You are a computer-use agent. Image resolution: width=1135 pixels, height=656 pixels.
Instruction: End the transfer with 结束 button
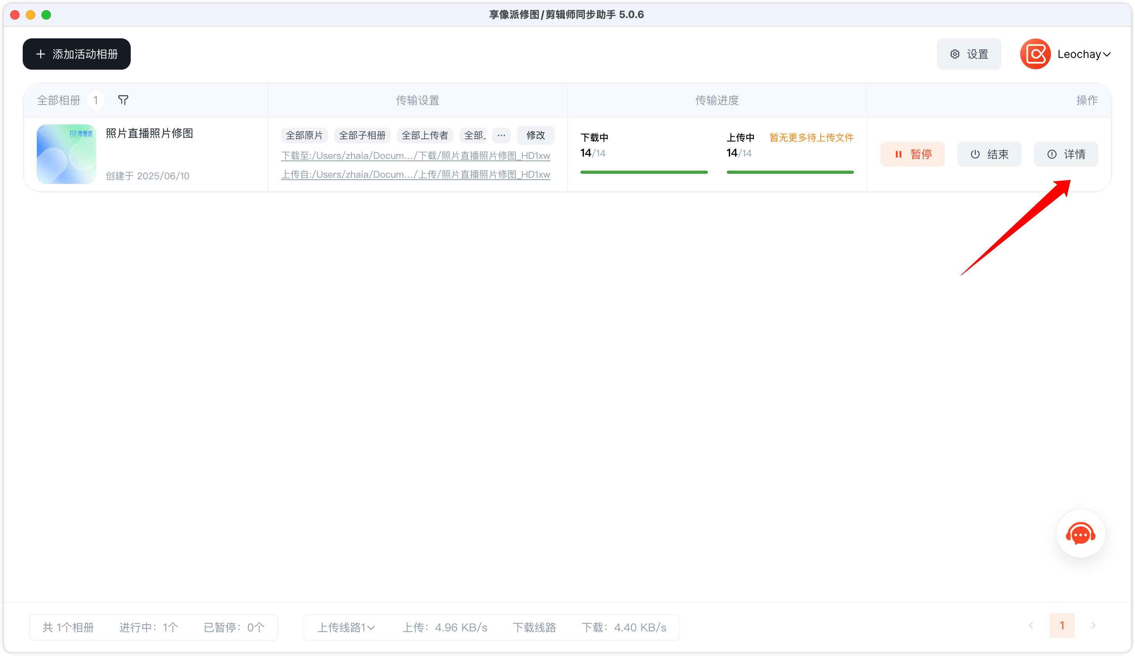click(989, 155)
